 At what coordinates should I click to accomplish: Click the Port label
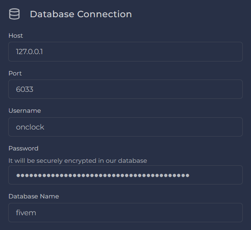[x=15, y=73]
